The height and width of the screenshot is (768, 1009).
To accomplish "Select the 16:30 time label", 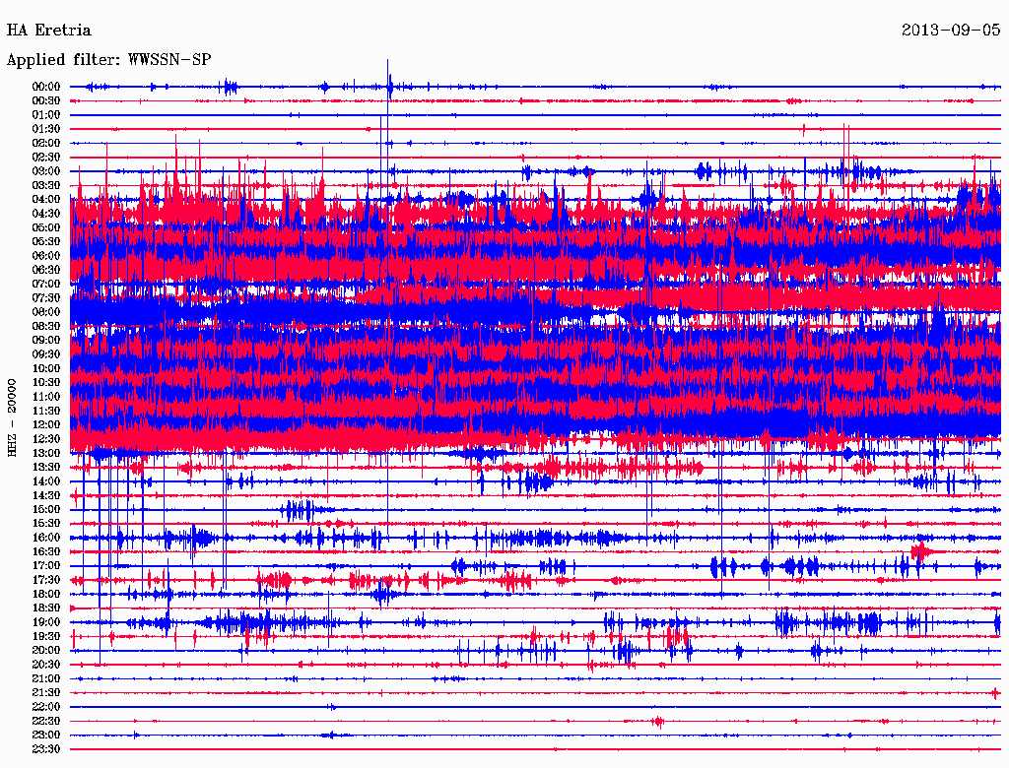I will tap(46, 552).
